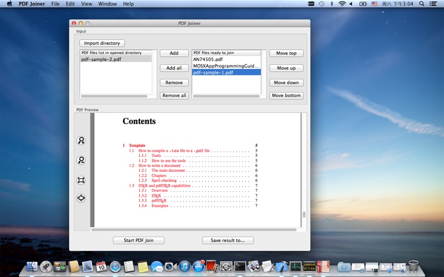
Task: Click the PDF preview horizontal scrollbar
Action: [x=194, y=230]
